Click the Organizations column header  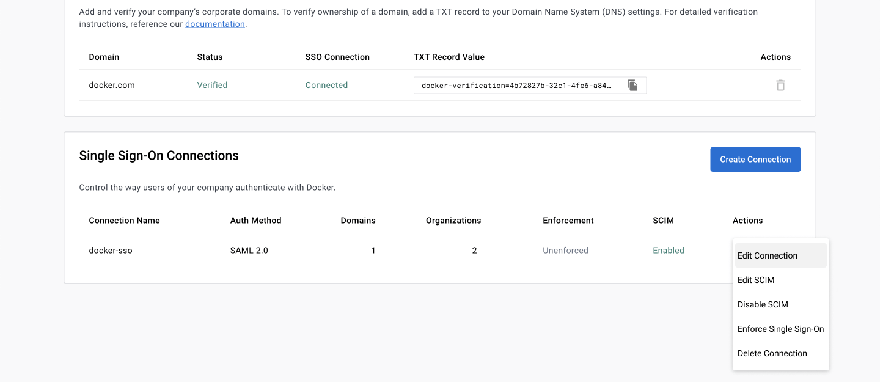[453, 221]
